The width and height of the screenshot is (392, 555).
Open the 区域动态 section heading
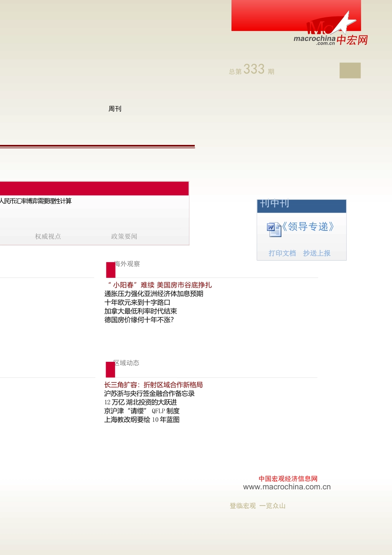point(127,363)
